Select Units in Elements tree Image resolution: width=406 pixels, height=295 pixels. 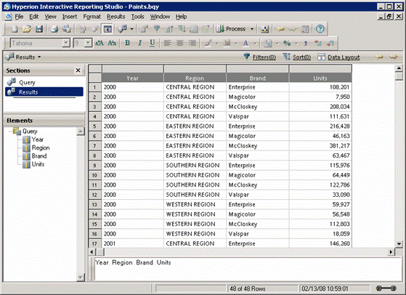[38, 164]
